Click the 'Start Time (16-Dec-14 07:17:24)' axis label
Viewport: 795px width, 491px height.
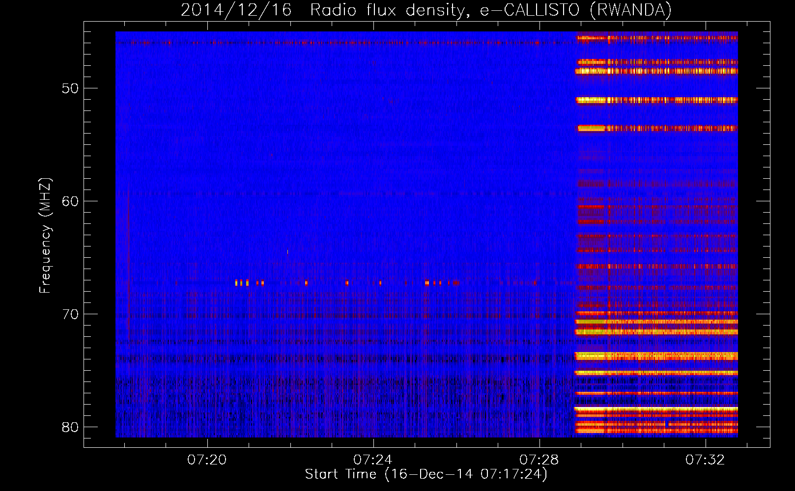point(426,474)
